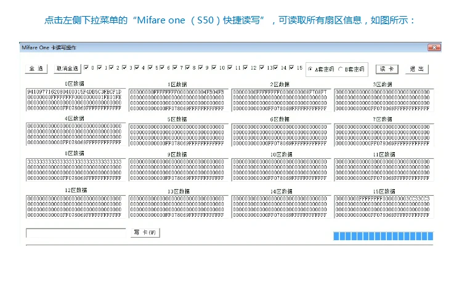
Task: Click the 读卡 (read card) button
Action: 387,69
